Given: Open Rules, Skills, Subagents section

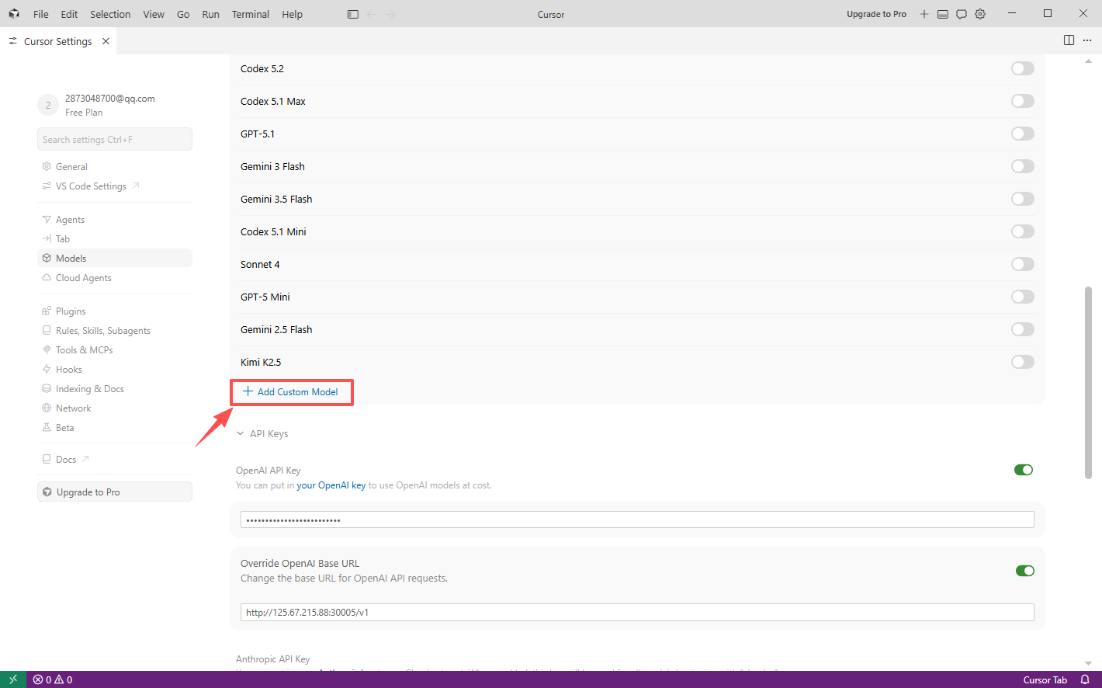Looking at the screenshot, I should coord(115,331).
